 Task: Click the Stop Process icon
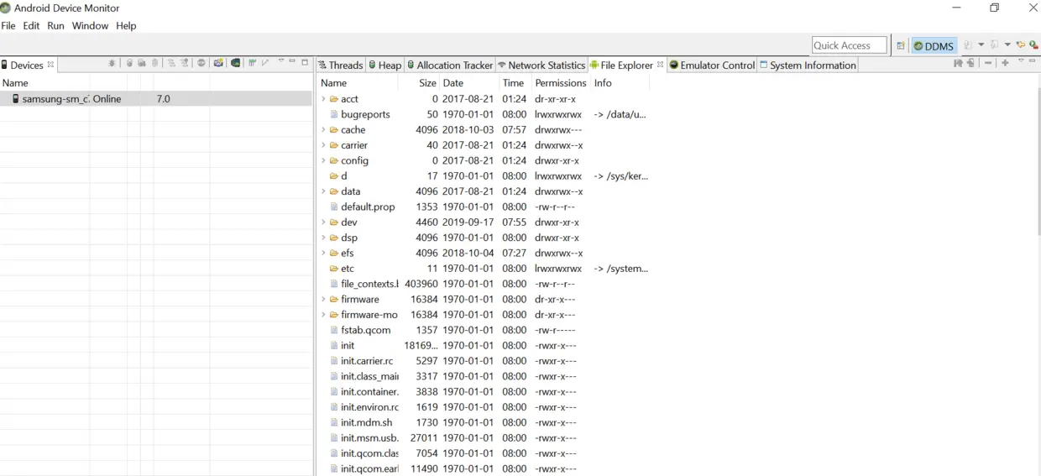201,63
